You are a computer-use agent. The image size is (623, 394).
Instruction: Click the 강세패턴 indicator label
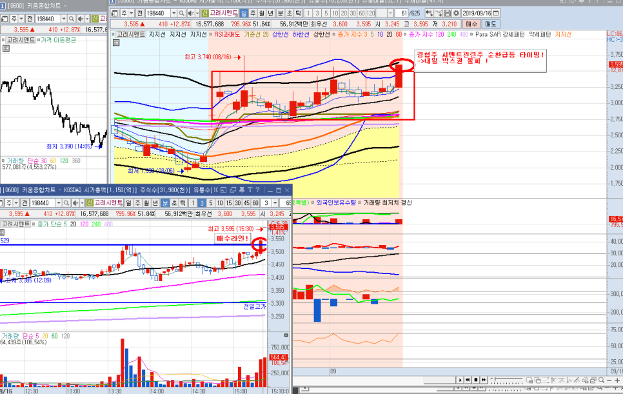513,35
